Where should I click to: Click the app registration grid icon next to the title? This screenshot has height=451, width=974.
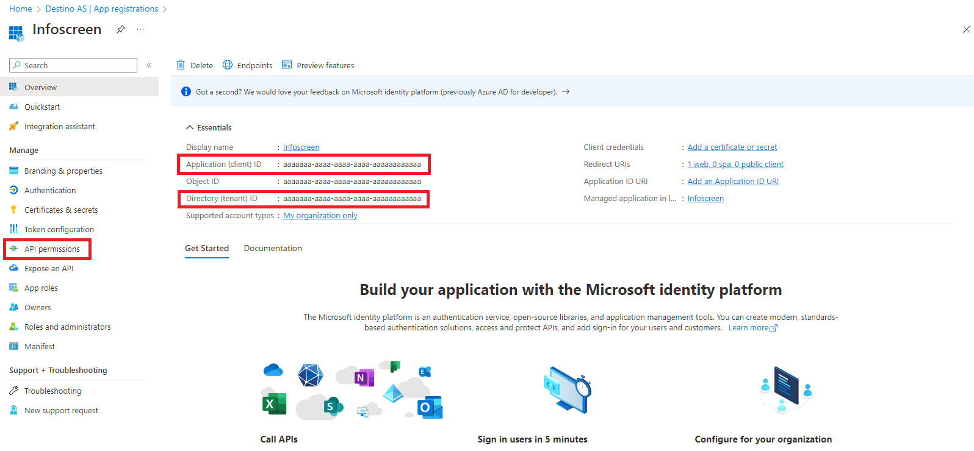pos(16,33)
